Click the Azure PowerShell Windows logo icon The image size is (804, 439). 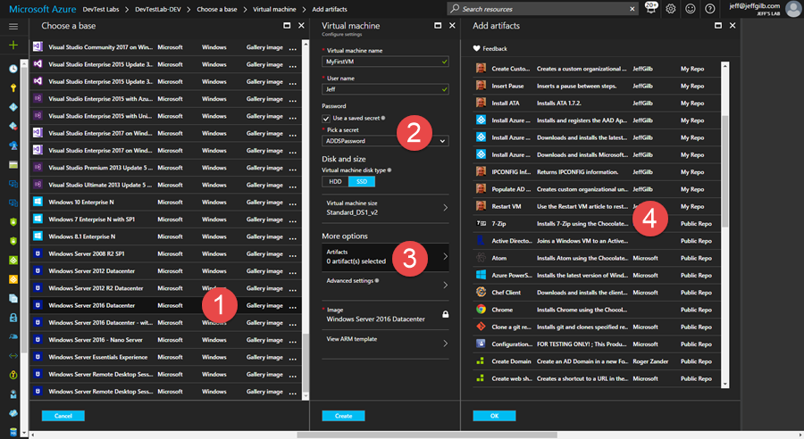click(x=481, y=275)
